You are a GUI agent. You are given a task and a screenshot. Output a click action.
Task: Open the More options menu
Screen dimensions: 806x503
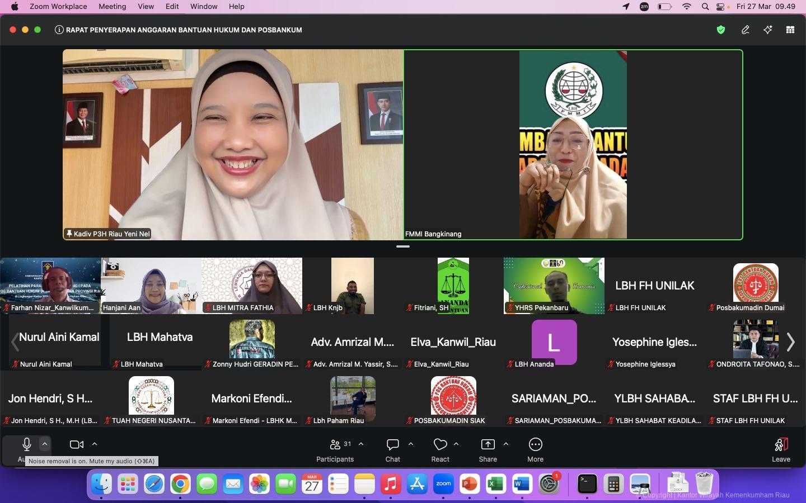535,445
